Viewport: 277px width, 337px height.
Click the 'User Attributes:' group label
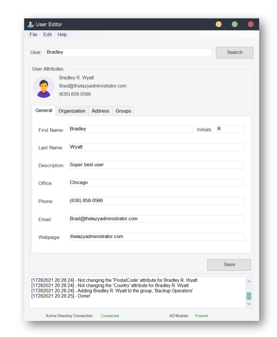[48, 69]
